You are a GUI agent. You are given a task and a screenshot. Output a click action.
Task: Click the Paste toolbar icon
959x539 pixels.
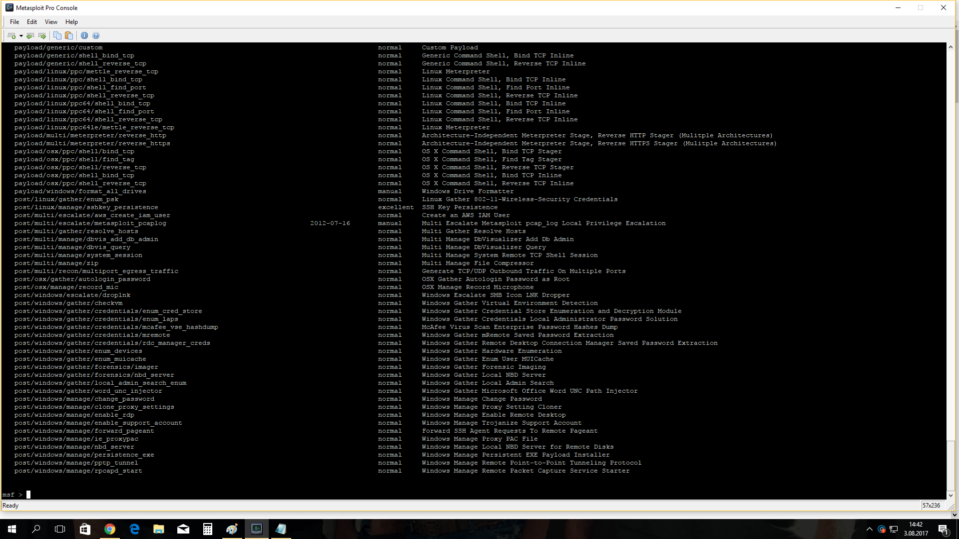pos(69,35)
